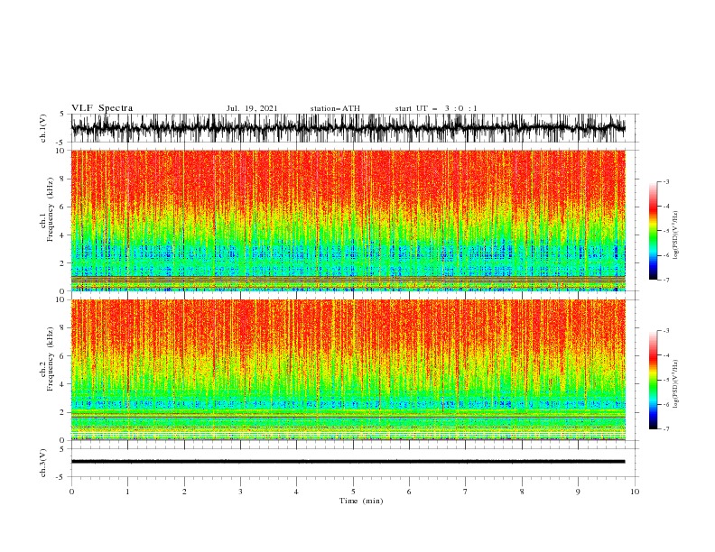Image resolution: width=715 pixels, height=552 pixels.
Task: Click the "-3" label on the ch.1 color bar
Action: [x=666, y=181]
